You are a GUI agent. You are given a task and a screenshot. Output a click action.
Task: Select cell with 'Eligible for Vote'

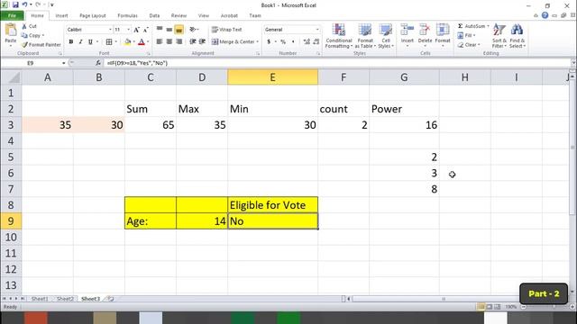[272, 205]
